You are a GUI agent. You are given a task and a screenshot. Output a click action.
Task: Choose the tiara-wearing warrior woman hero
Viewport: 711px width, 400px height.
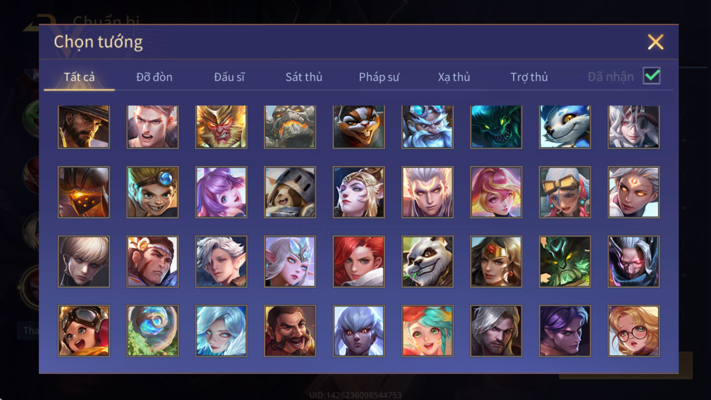(x=496, y=261)
